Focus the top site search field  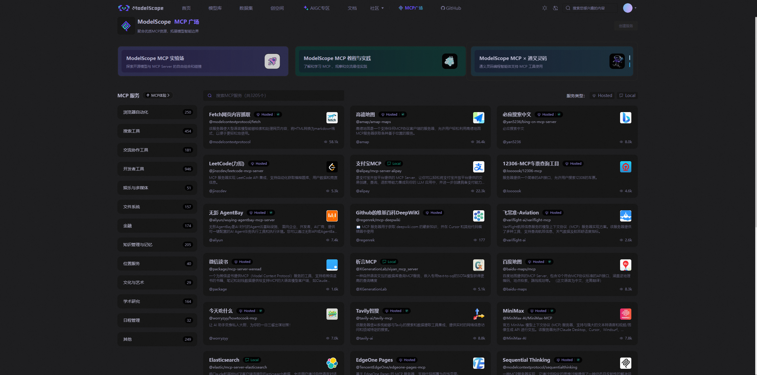pyautogui.click(x=590, y=8)
